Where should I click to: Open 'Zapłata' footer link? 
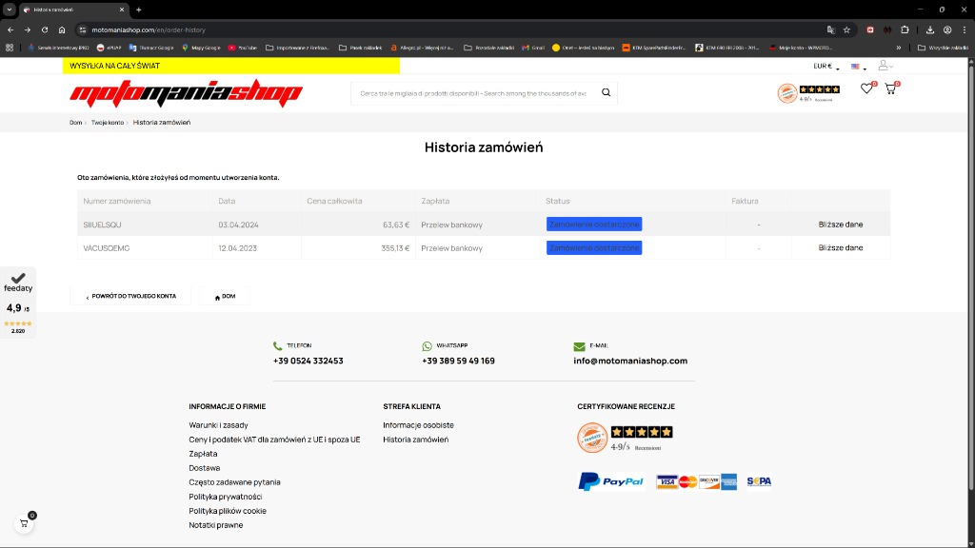(203, 454)
